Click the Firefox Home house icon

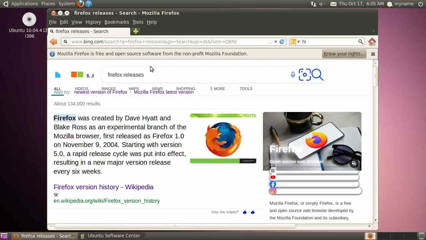pos(372,42)
